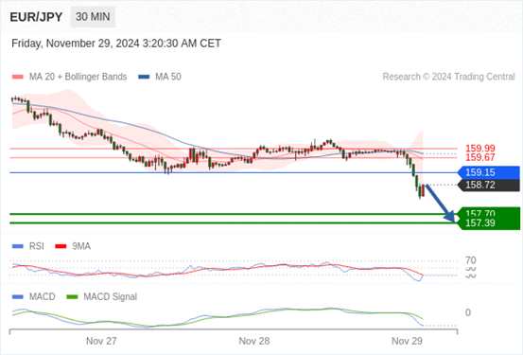This screenshot has width=523, height=355.
Task: Click the Research © 2024 Trading Central credit
Action: 448,77
